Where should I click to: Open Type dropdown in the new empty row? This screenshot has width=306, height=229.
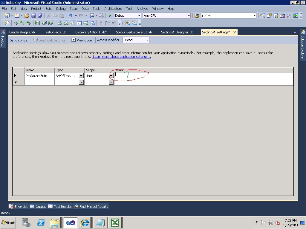(x=81, y=82)
